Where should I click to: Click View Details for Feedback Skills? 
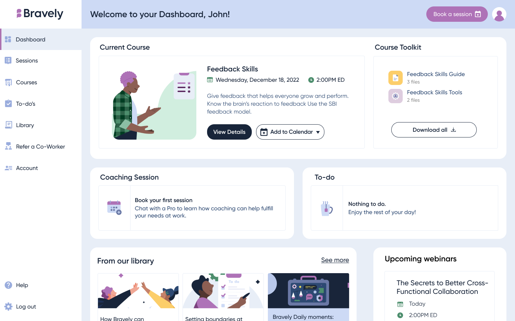point(229,132)
